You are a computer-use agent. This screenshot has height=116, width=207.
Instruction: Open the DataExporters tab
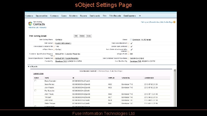click(130, 16)
